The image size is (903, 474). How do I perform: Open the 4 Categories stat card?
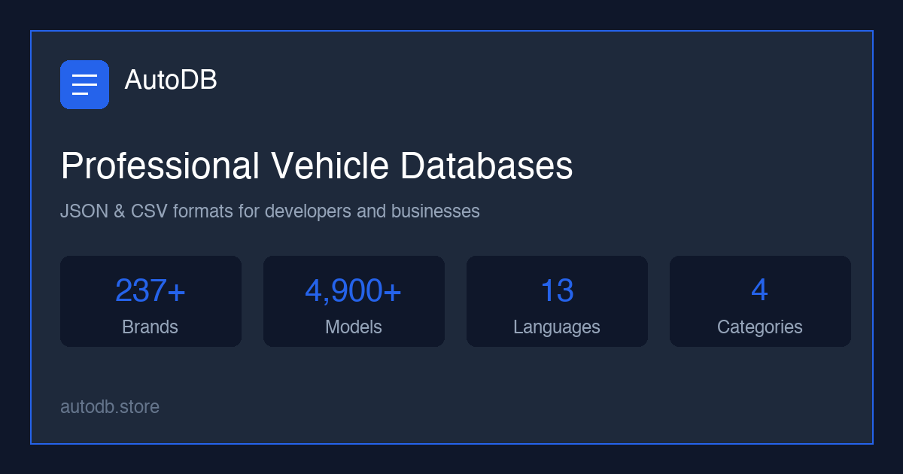click(760, 301)
